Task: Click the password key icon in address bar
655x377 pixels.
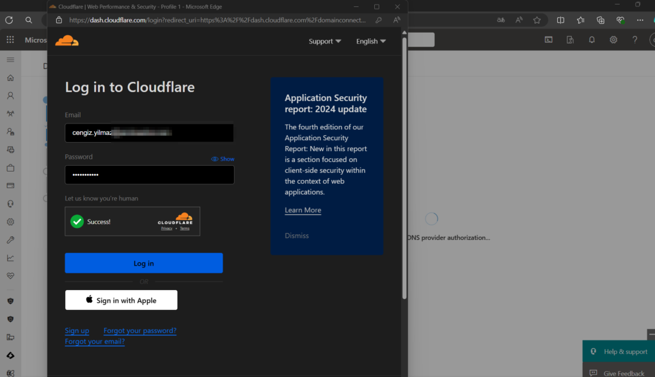Action: 379,20
